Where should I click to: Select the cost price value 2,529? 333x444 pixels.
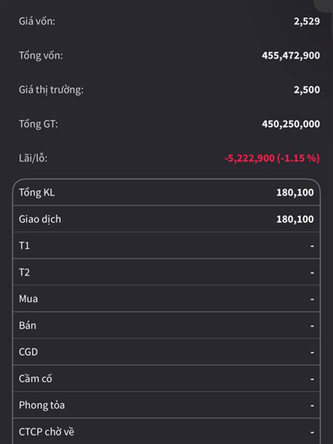(x=307, y=22)
